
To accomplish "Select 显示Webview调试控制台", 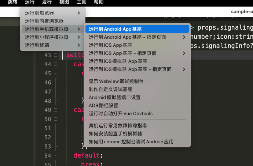I will tap(137, 81).
